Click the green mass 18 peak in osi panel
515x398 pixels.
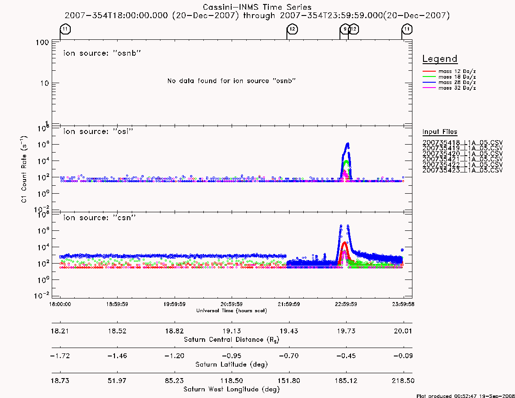pos(346,162)
